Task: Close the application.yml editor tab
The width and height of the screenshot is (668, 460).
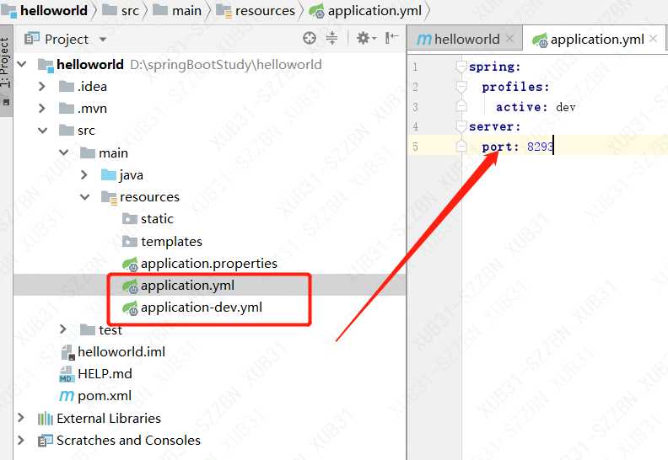Action: pos(653,39)
